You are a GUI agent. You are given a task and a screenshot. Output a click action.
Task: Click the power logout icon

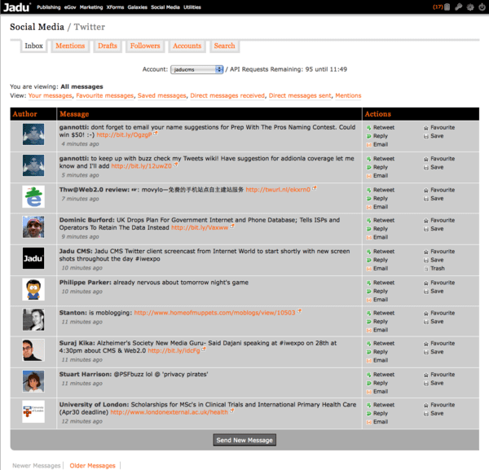pos(482,7)
